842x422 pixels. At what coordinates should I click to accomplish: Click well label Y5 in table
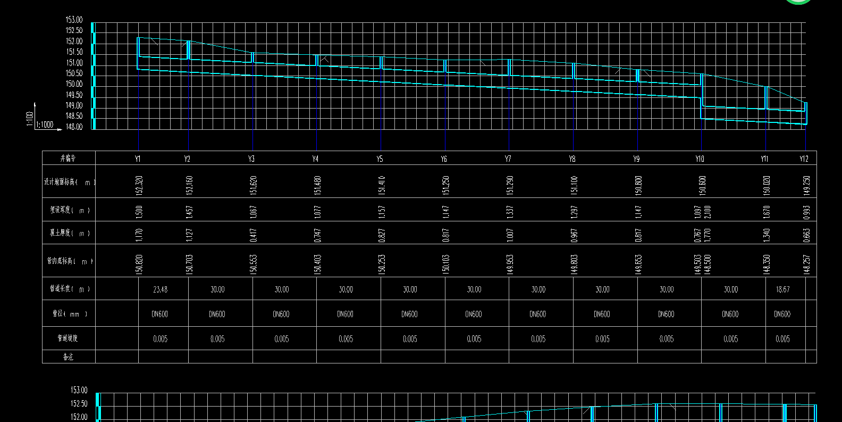pos(380,159)
